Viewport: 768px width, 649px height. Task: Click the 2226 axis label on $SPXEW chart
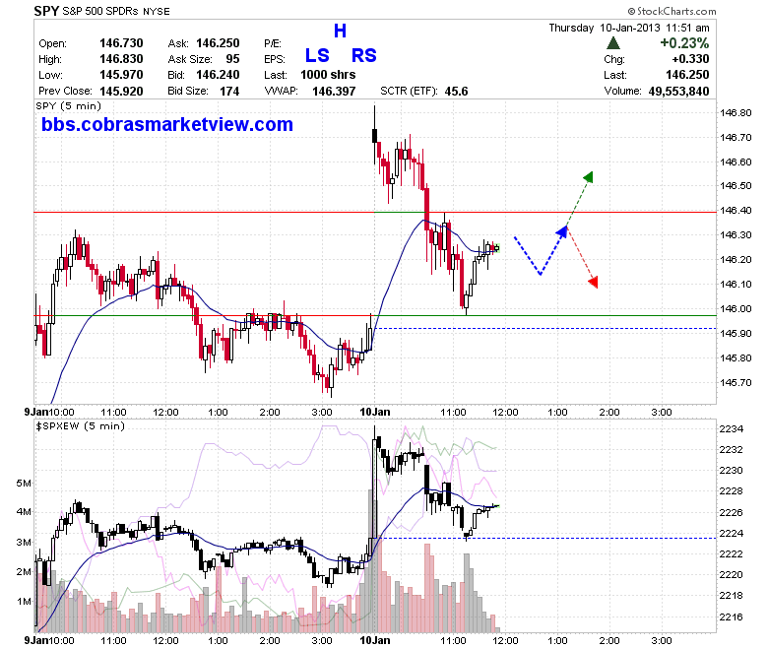coord(732,512)
